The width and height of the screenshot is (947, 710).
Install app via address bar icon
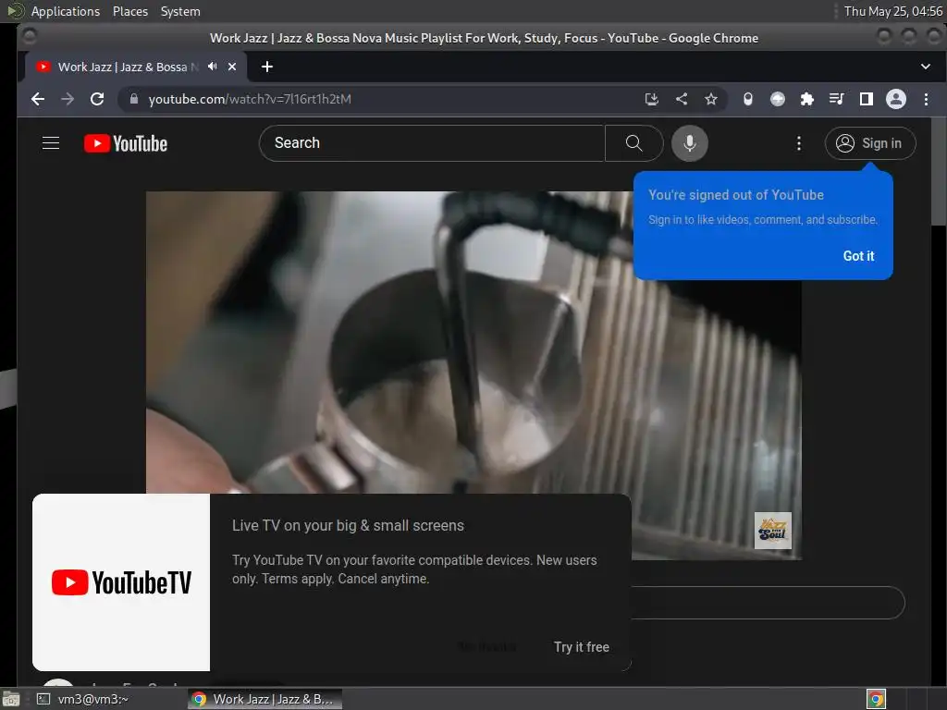(652, 99)
